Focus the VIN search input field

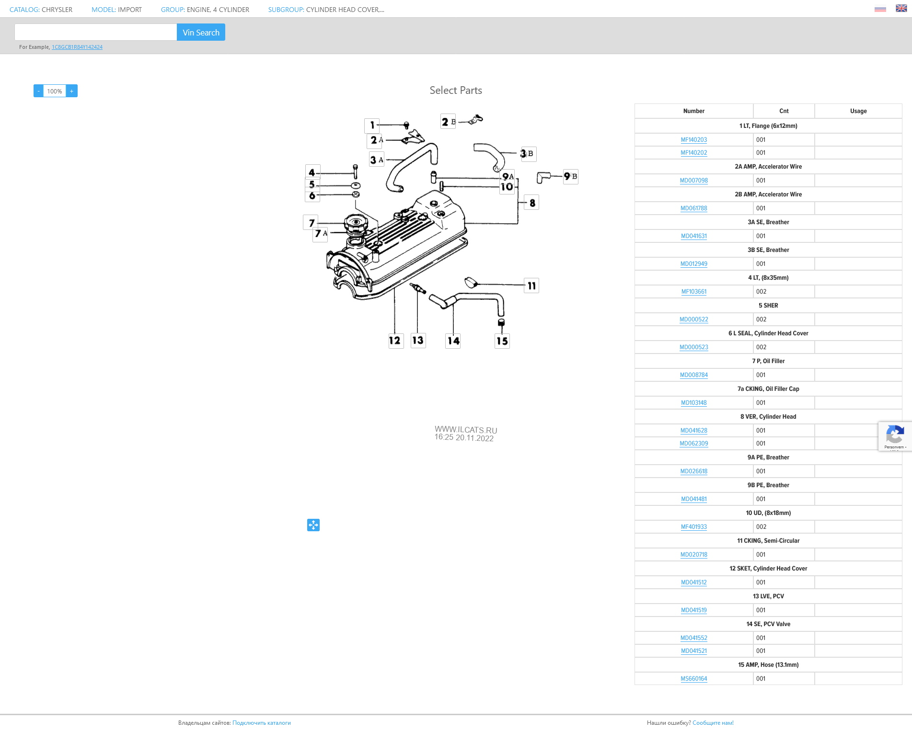tap(96, 33)
